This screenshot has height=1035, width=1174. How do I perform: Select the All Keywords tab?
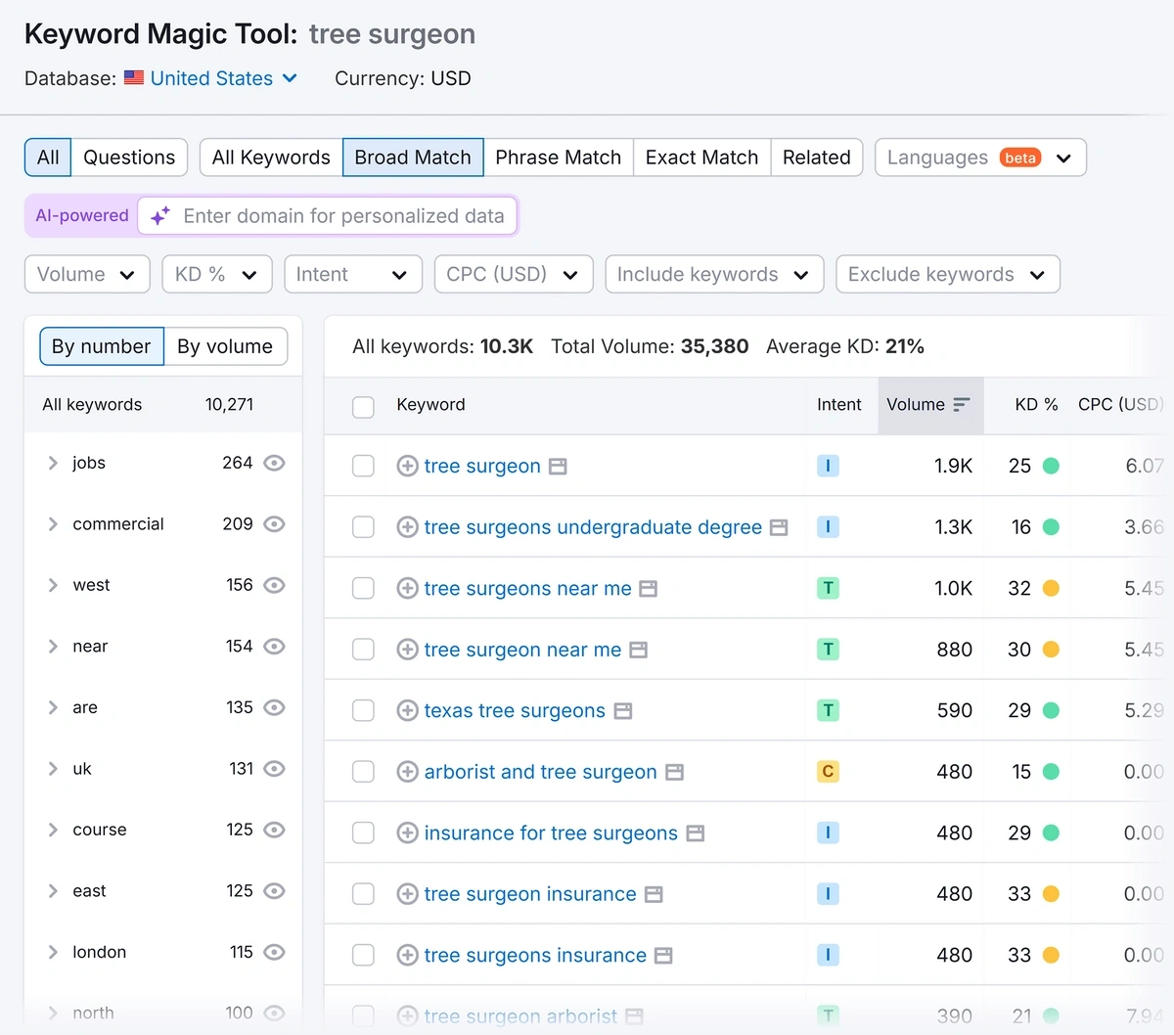tap(271, 157)
